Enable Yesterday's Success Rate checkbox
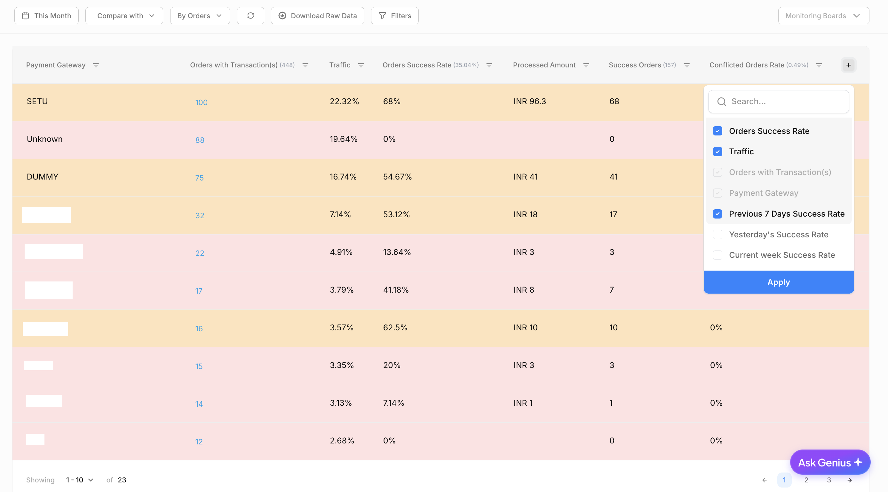 [718, 234]
